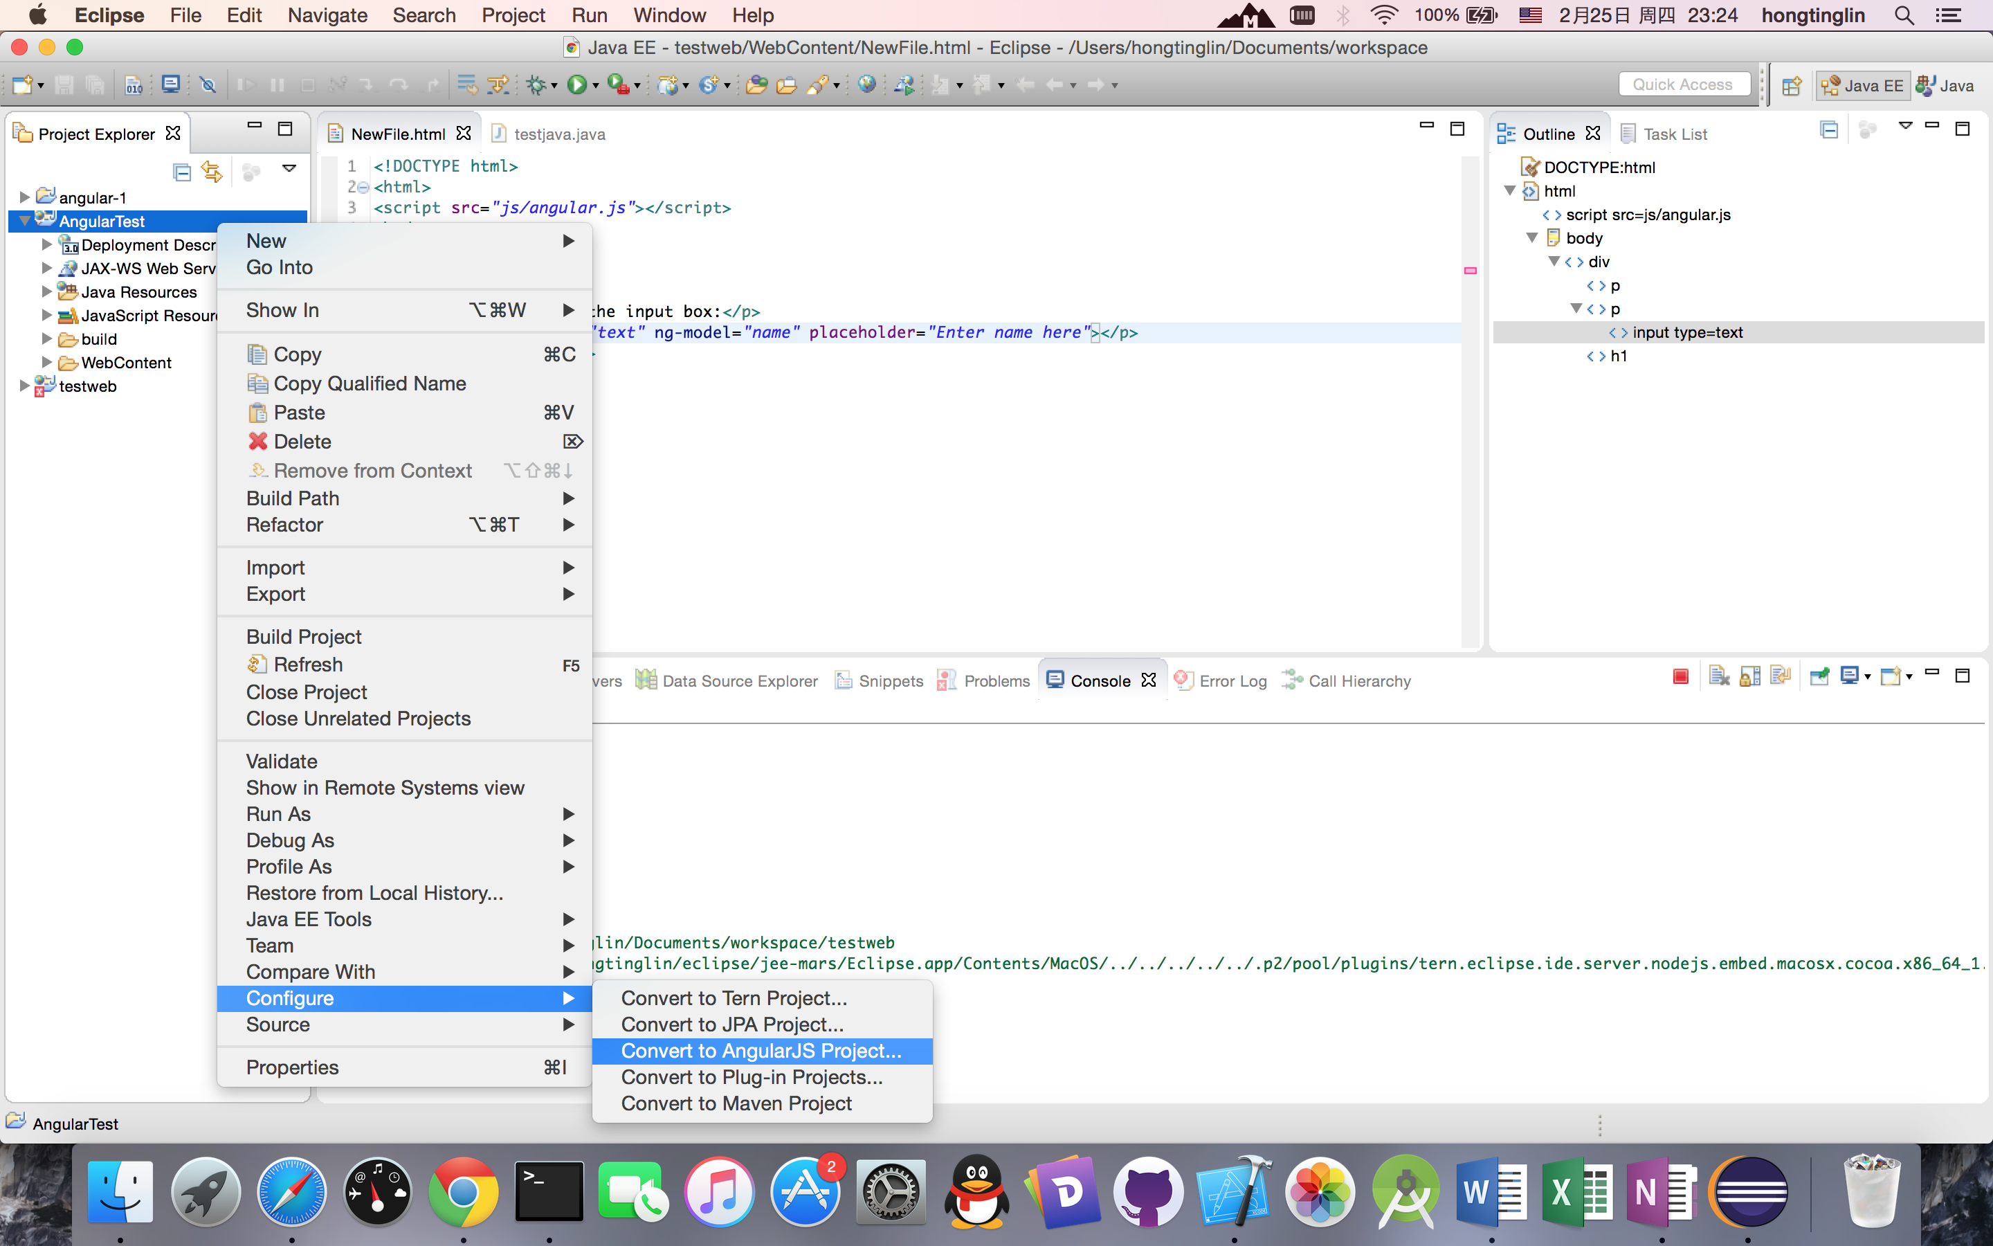
Task: Click the Quick Access search field
Action: click(1682, 84)
